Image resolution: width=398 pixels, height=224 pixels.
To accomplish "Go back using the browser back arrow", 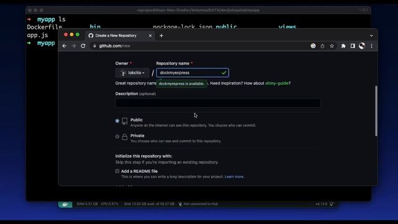I will [64, 46].
